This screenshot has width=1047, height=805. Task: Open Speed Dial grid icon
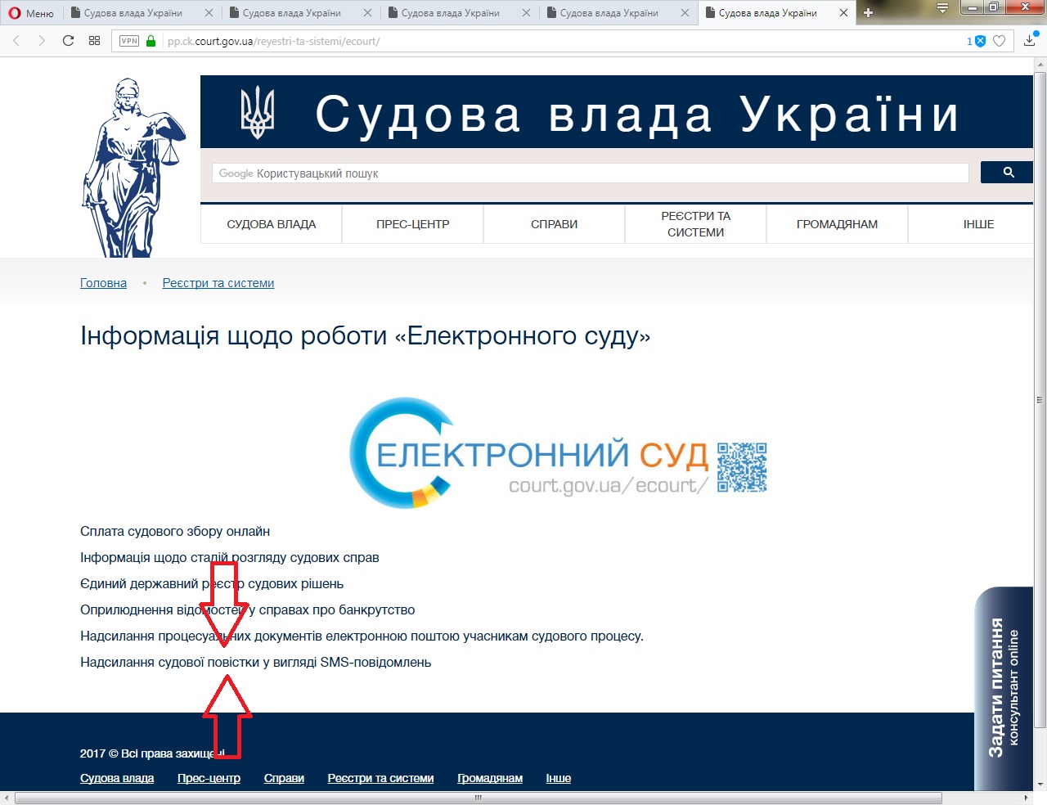tap(95, 41)
